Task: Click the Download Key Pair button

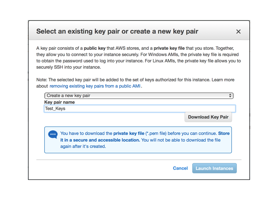Action: [208, 117]
